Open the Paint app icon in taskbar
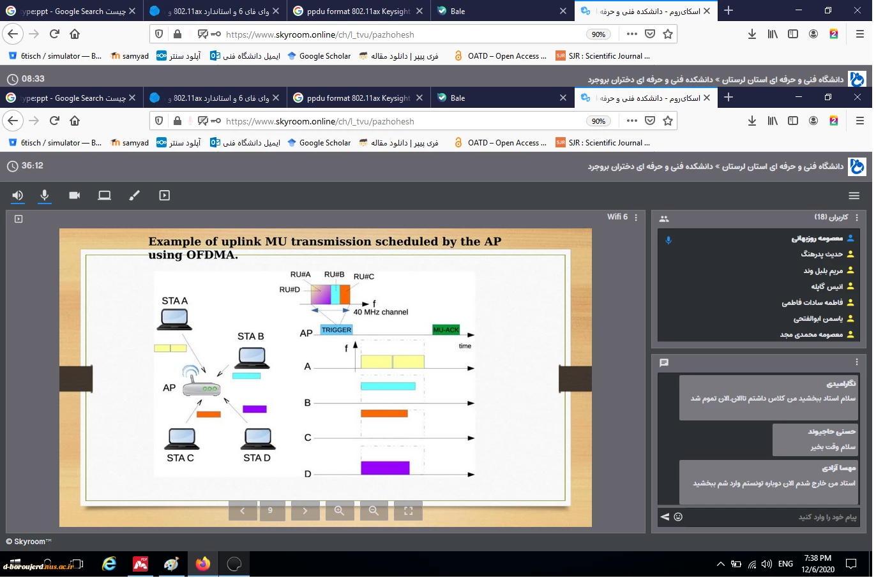Viewport: 876px width, 578px height. pyautogui.click(x=171, y=565)
